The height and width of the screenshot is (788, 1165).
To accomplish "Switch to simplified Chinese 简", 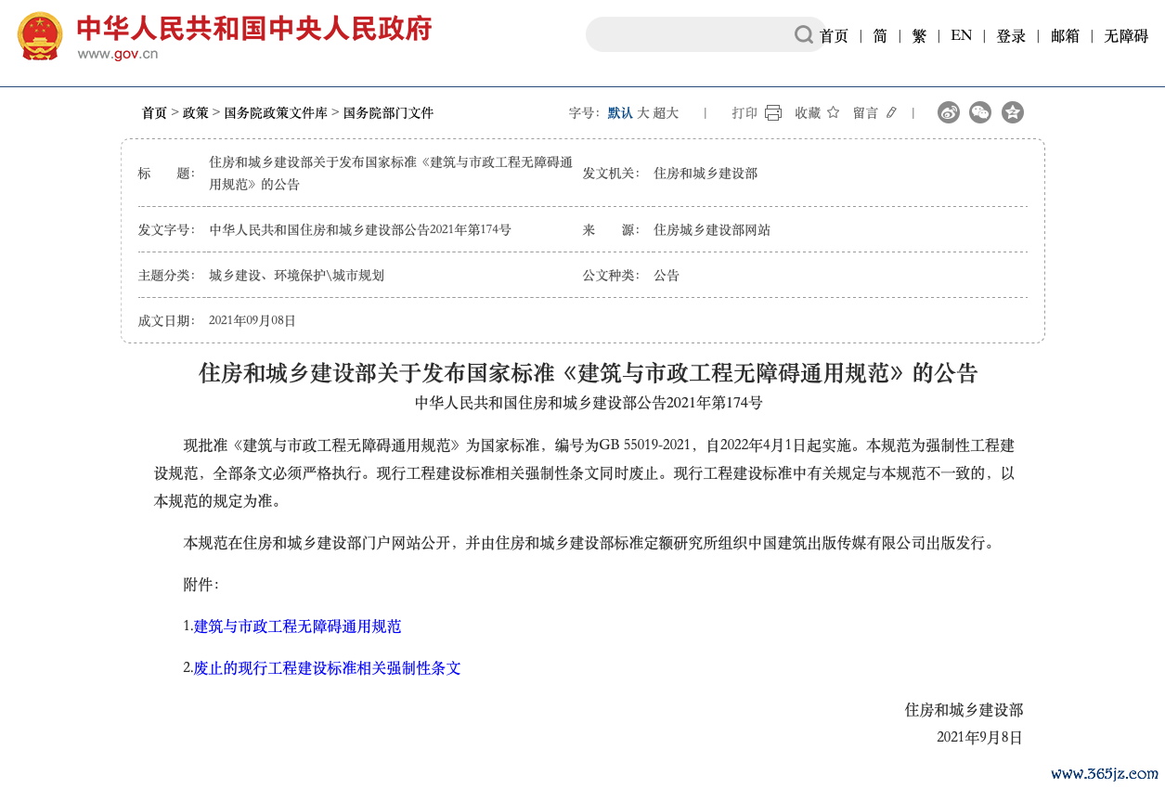I will [x=880, y=35].
